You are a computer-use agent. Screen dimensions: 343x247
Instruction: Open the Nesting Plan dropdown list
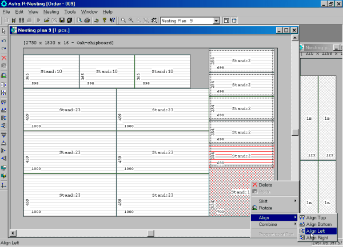click(x=216, y=21)
